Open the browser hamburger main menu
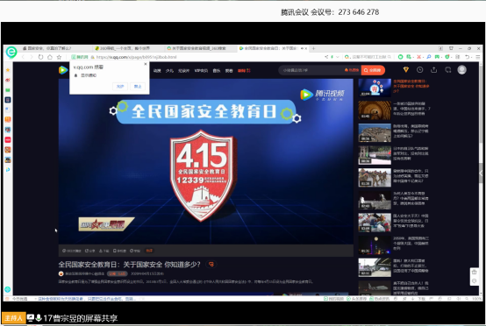486x326 pixels. [478, 57]
